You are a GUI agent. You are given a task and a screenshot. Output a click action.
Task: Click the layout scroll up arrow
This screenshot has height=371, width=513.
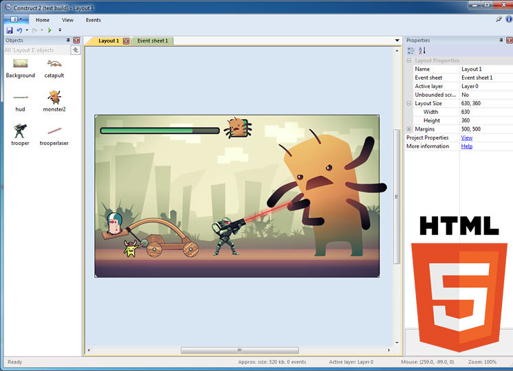pos(397,51)
